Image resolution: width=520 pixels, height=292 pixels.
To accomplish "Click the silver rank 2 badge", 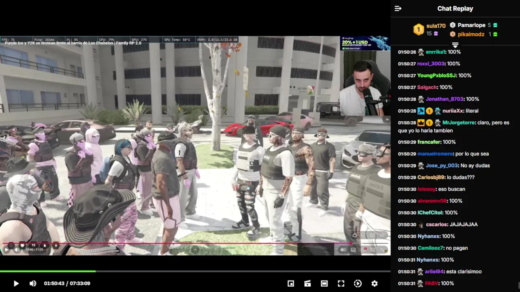I will click(453, 25).
